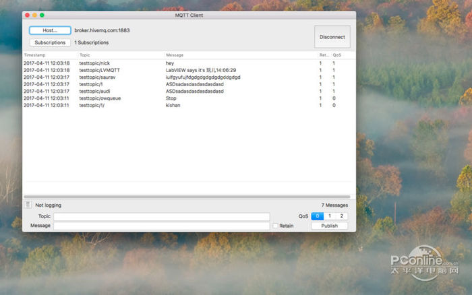Viewport: 472px width, 295px height.
Task: Click the 'Stop' message
Action: point(171,98)
